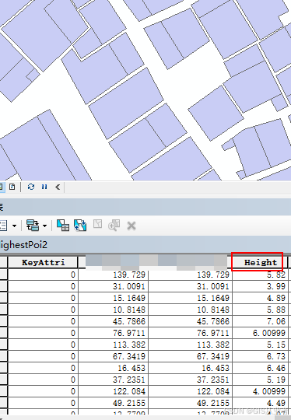Click 45.7866 cell next to KeyAttri column
The height and width of the screenshot is (420, 291).
pyautogui.click(x=113, y=321)
